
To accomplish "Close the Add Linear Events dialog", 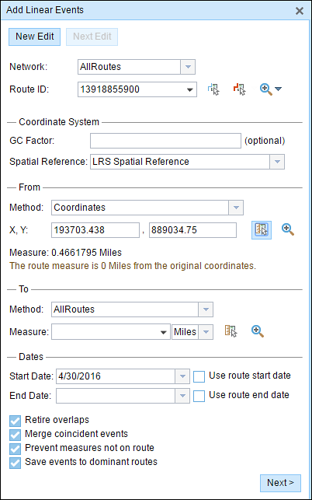I will pyautogui.click(x=300, y=11).
